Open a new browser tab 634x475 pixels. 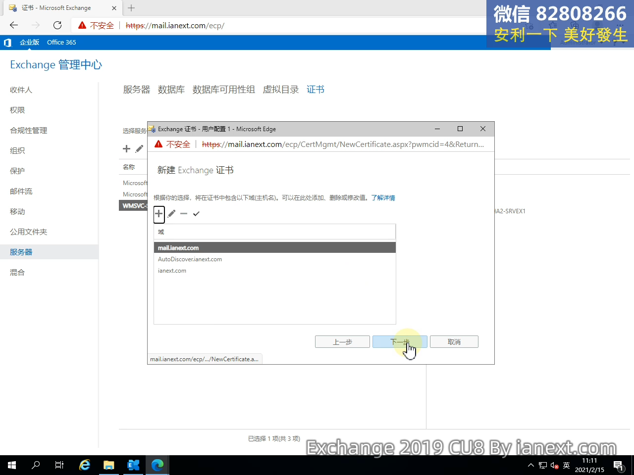(x=131, y=8)
